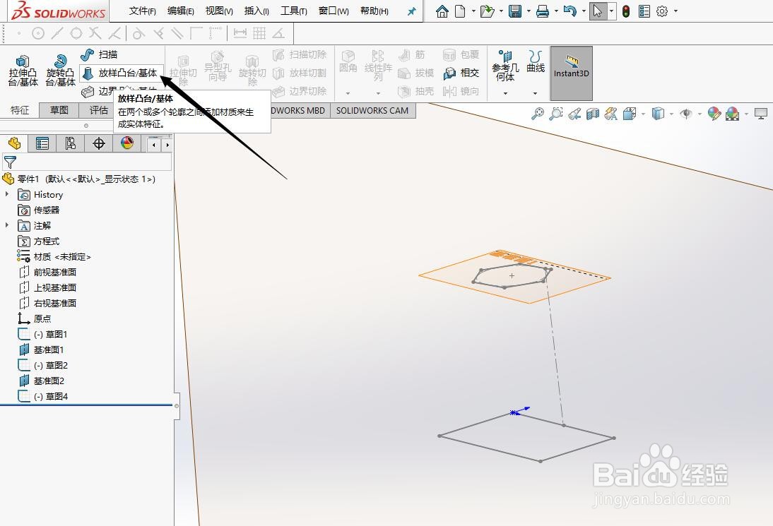
Task: Click the Select cursor tool
Action: click(x=598, y=11)
